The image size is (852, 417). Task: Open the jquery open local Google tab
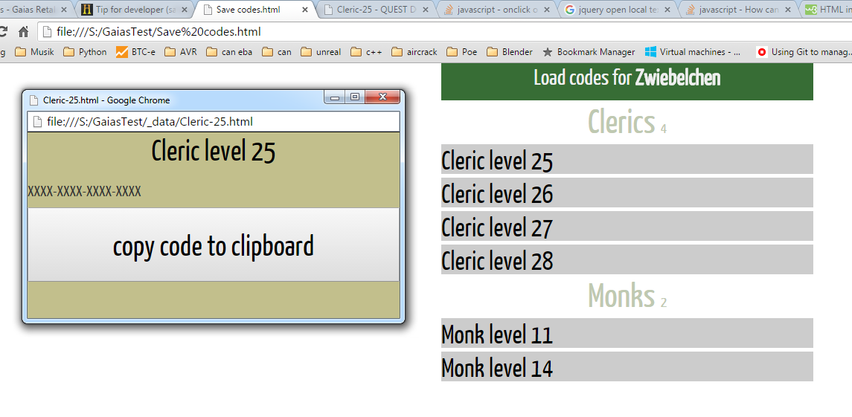[x=616, y=9]
